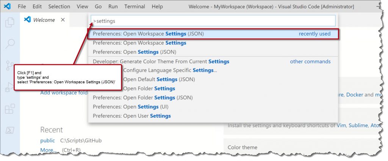Open the Explorer view in activity bar
The image size is (388, 161).
10,22
